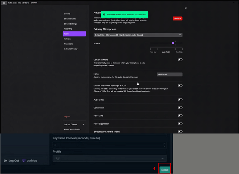This screenshot has width=239, height=174.
Task: Go to Stream Quality settings
Action: pos(70,19)
